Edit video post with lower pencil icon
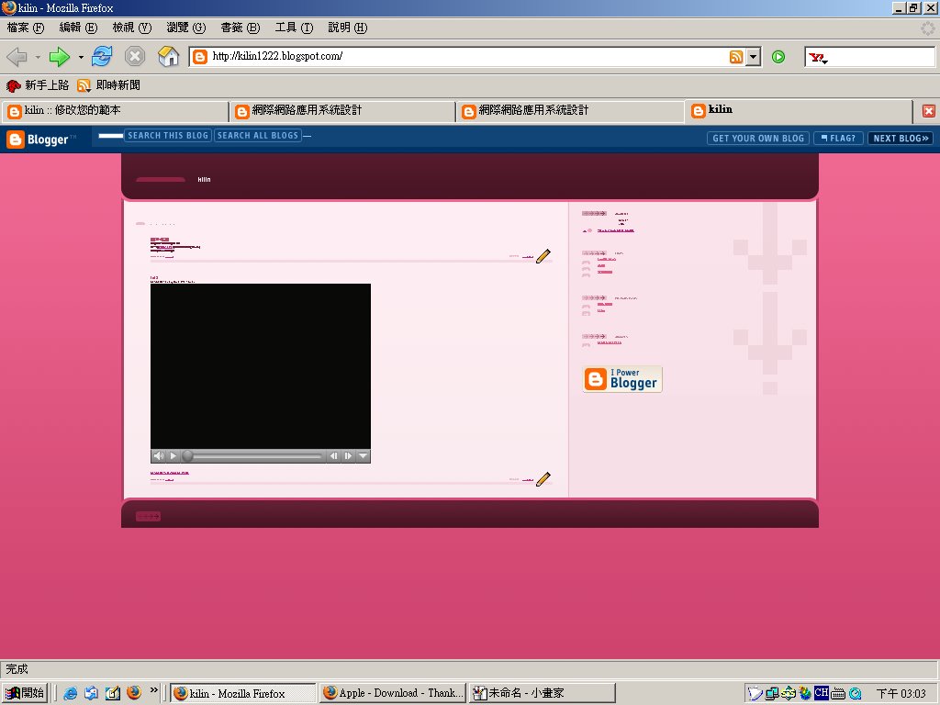This screenshot has width=940, height=705. pos(543,479)
